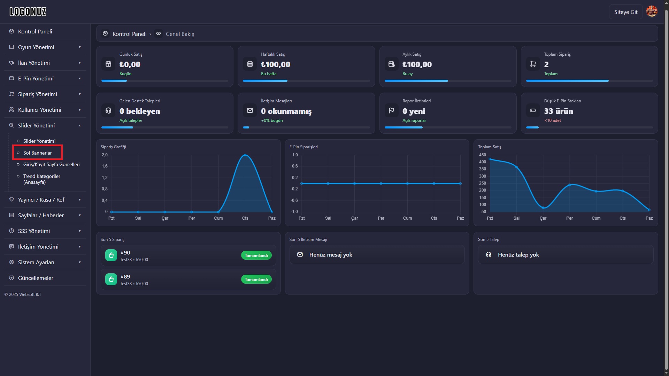Collapse the Slider Yönetimi section
669x376 pixels.
point(45,125)
